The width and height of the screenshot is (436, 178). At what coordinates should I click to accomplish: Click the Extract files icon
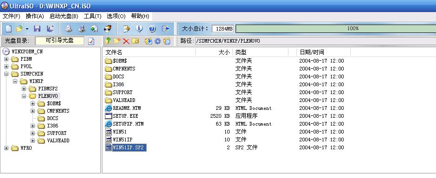point(148,41)
